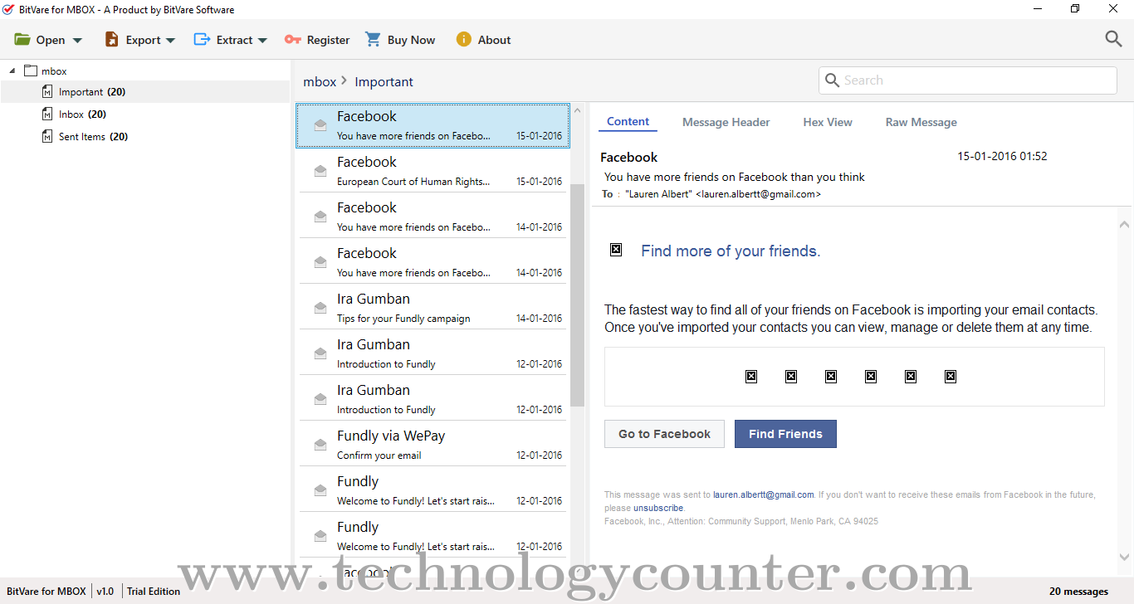
Task: Click envelope icon of European Court email
Action: tap(320, 171)
